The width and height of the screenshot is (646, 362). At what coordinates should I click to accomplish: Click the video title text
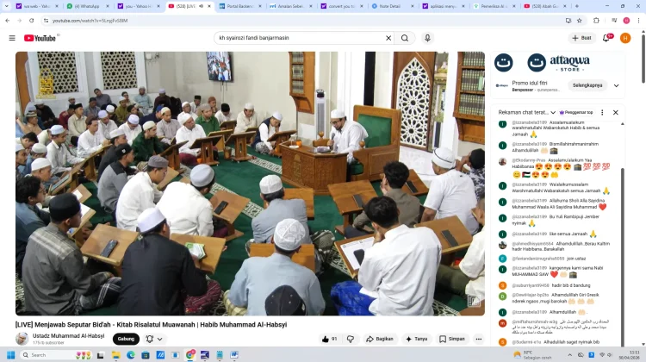151,324
